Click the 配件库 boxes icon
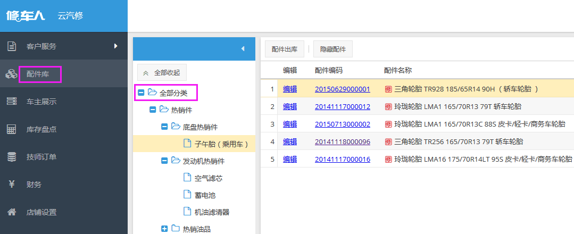The height and width of the screenshot is (234, 574). pyautogui.click(x=11, y=74)
